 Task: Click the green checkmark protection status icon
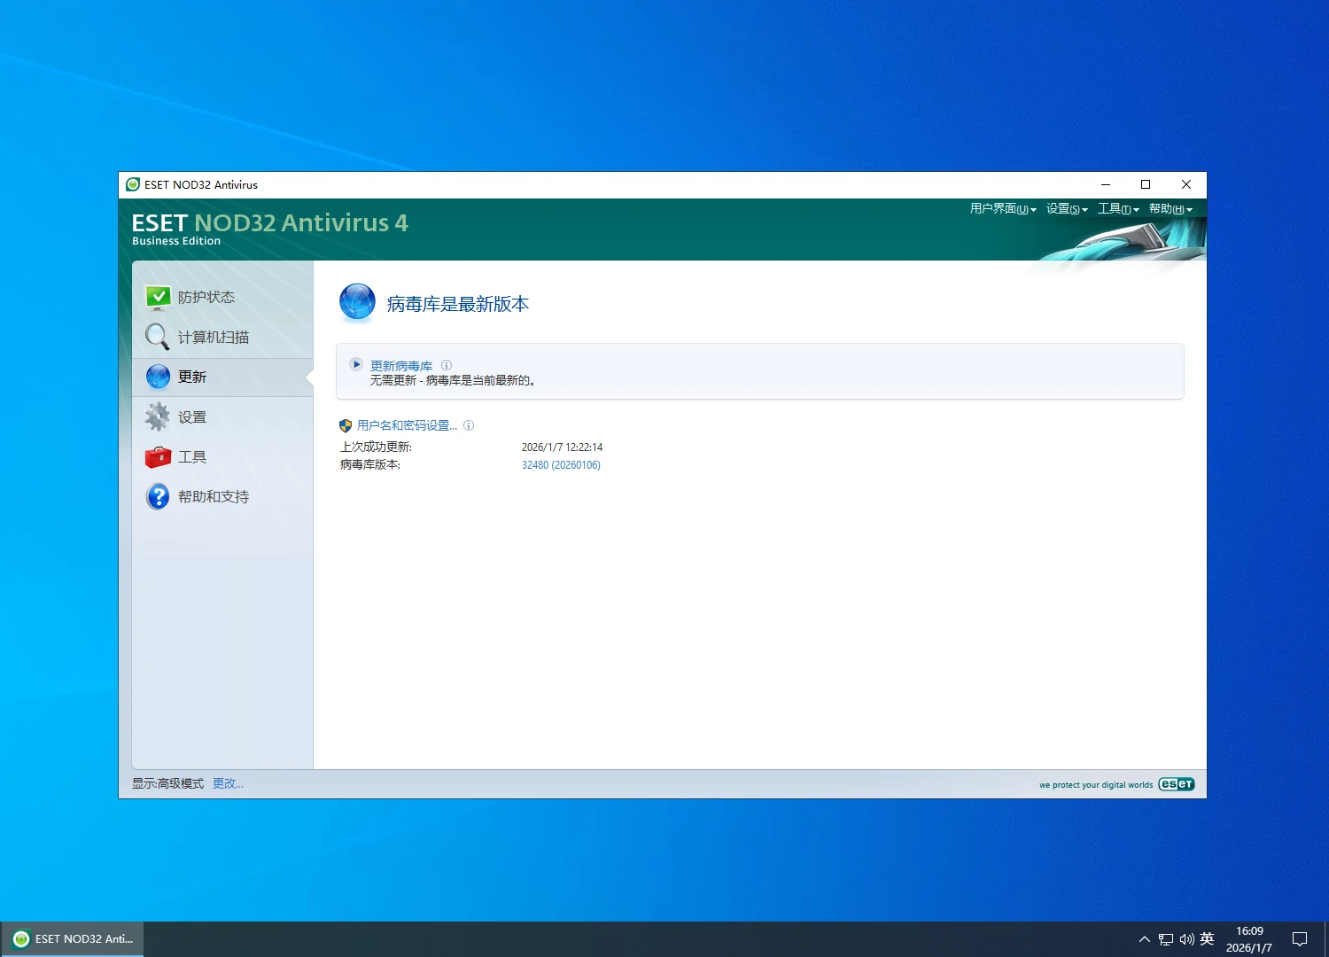tap(158, 297)
